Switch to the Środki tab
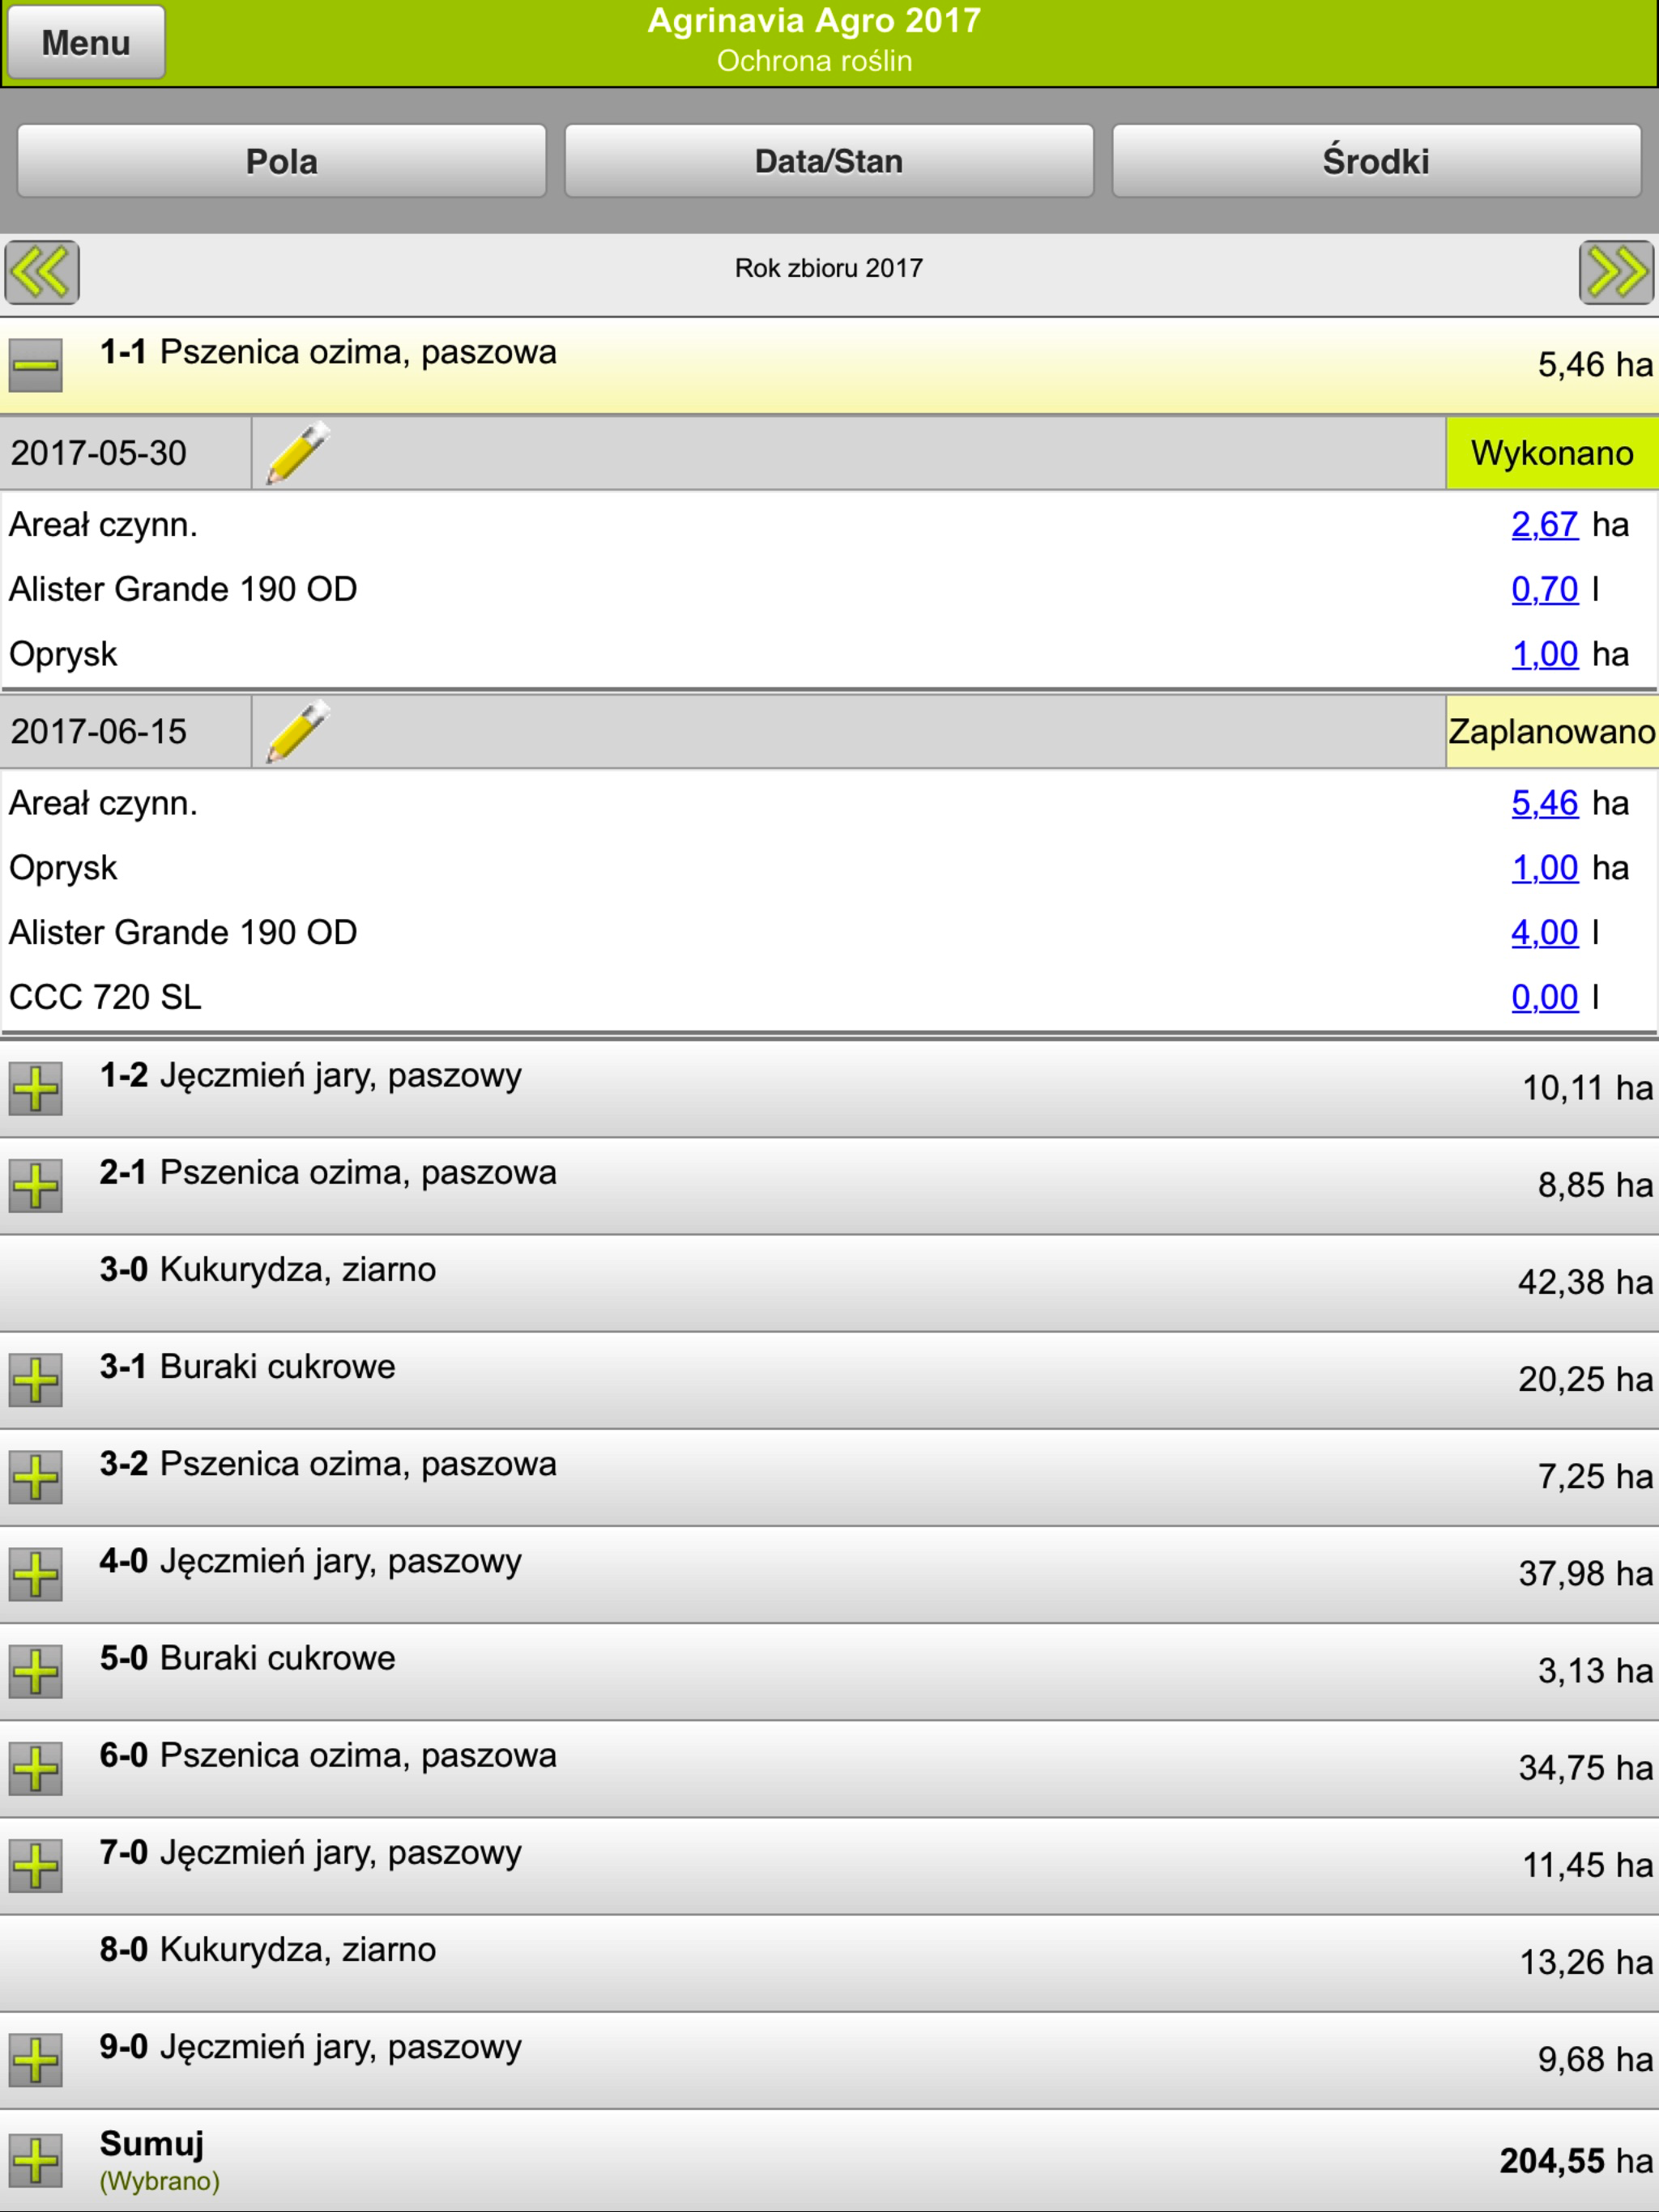Image resolution: width=1659 pixels, height=2212 pixels. (1375, 161)
